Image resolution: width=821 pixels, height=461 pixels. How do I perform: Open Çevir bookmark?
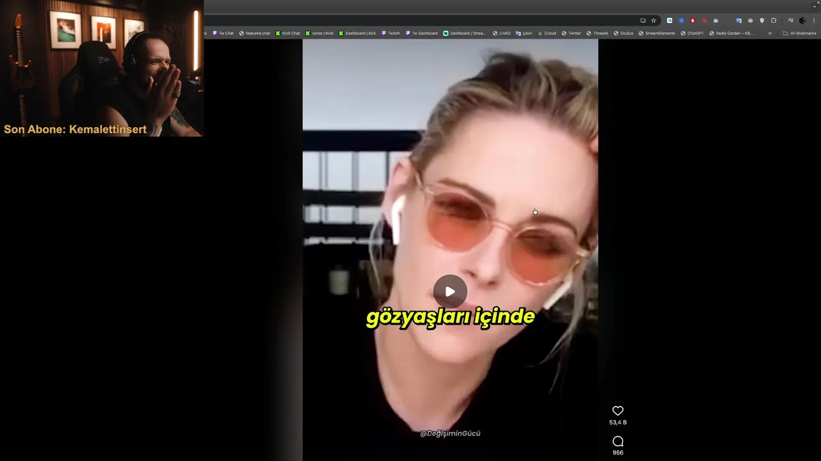pyautogui.click(x=524, y=33)
